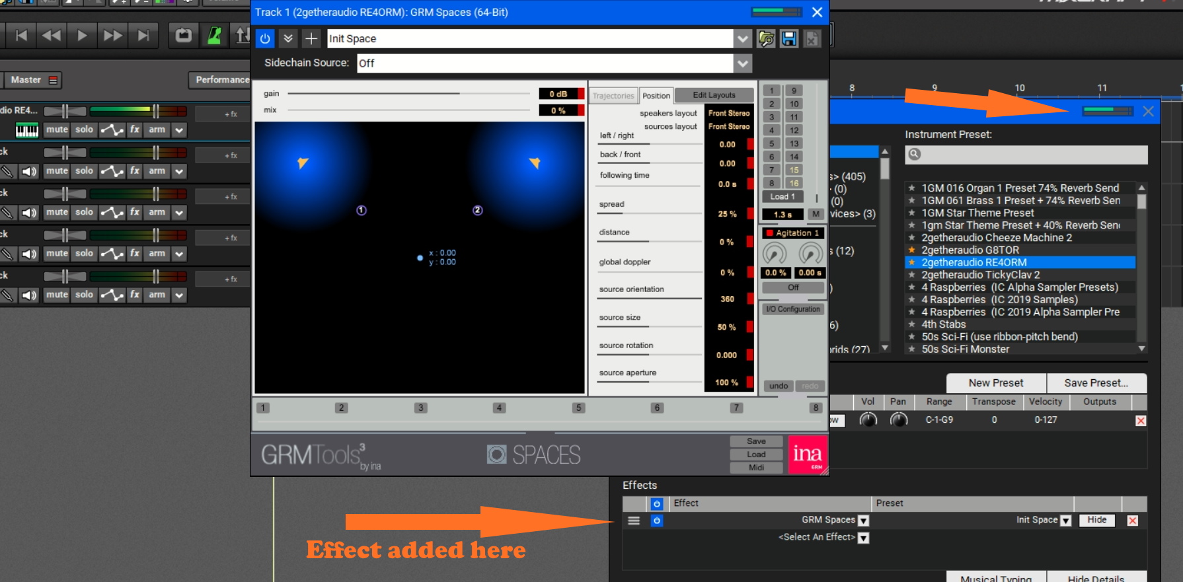Click the open preset folder icon
The height and width of the screenshot is (582, 1183).
coord(766,38)
